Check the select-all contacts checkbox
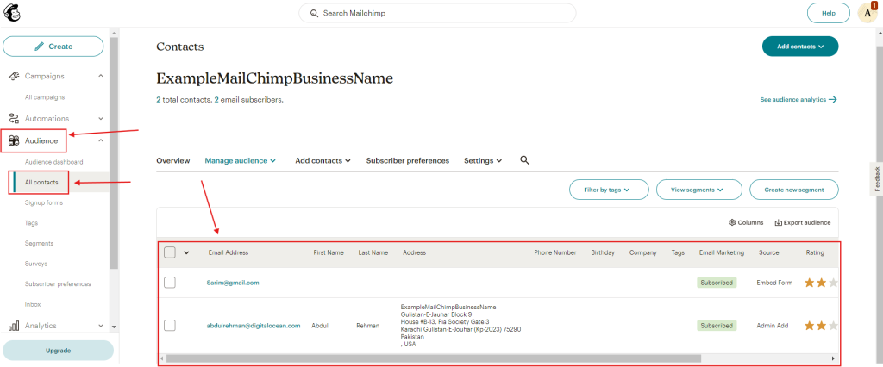883x367 pixels. (x=170, y=252)
